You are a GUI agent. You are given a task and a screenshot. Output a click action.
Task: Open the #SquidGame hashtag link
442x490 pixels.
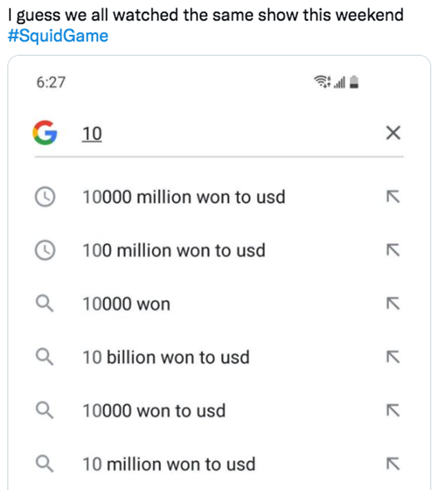(x=58, y=36)
